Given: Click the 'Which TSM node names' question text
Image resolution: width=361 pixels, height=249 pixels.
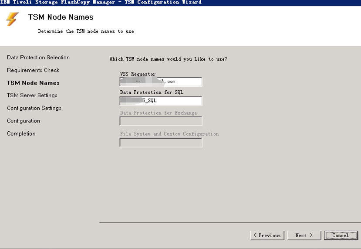Looking at the screenshot, I should (168, 59).
